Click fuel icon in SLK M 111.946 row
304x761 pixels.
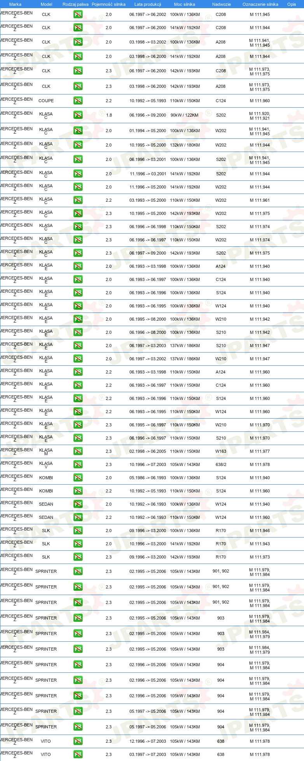click(78, 531)
